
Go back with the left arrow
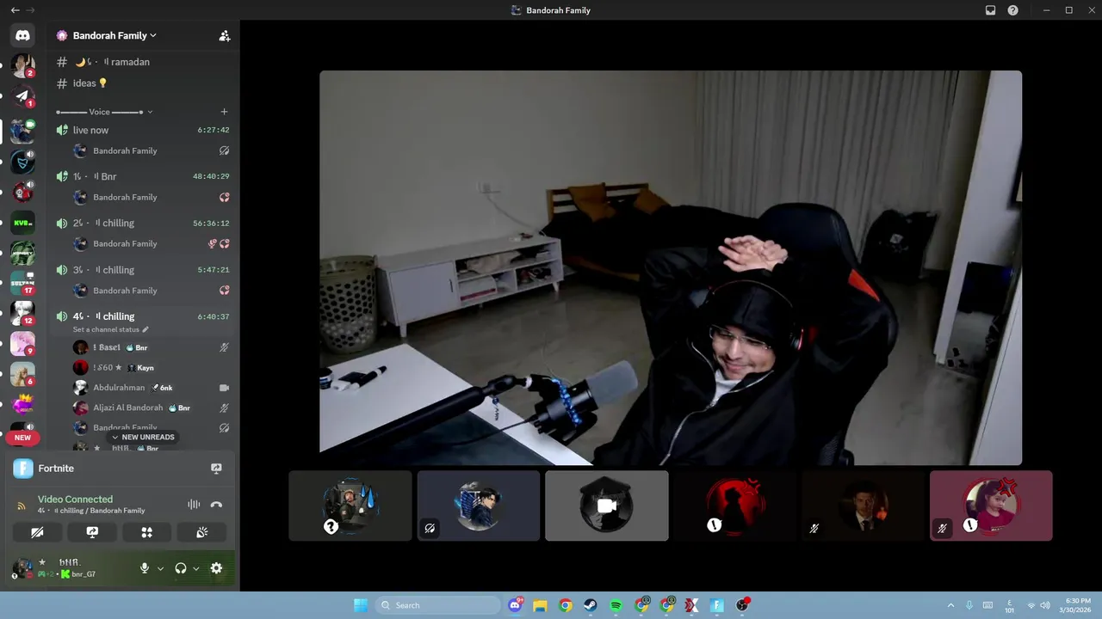15,10
